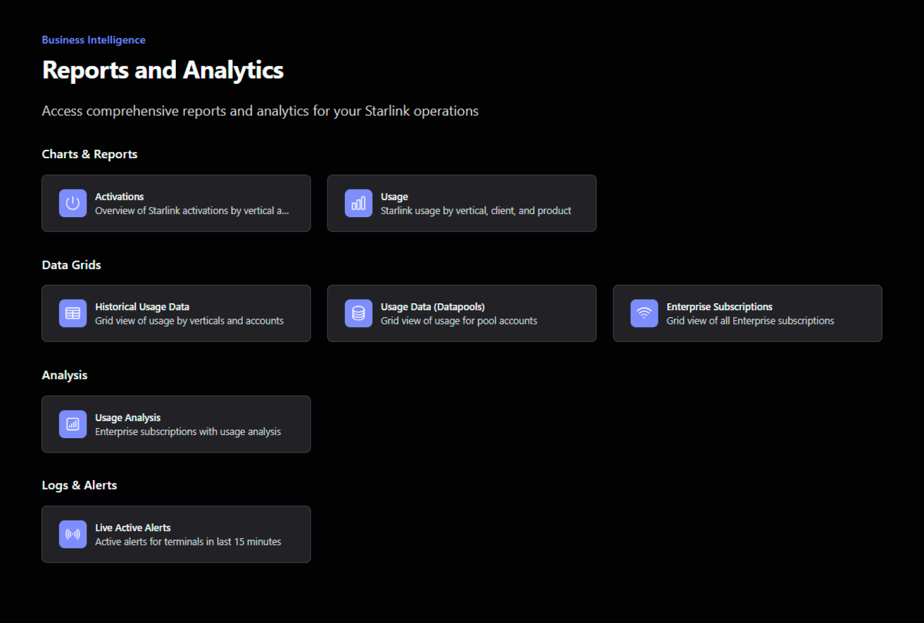Open the Activations report title
This screenshot has width=924, height=623.
[x=120, y=197]
